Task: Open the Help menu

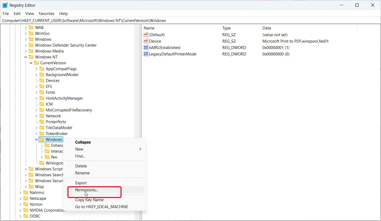Action: [63, 13]
